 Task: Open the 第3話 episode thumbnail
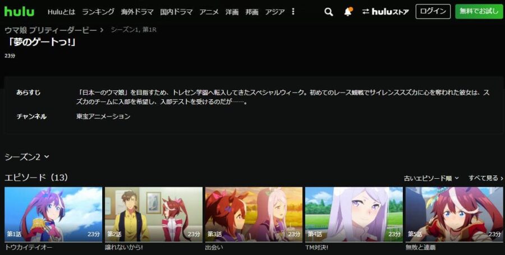point(254,215)
